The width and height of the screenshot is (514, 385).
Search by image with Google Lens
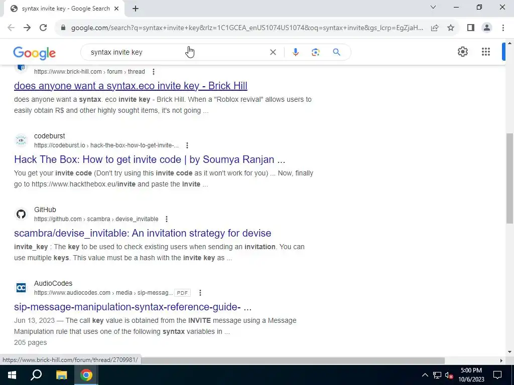point(315,52)
